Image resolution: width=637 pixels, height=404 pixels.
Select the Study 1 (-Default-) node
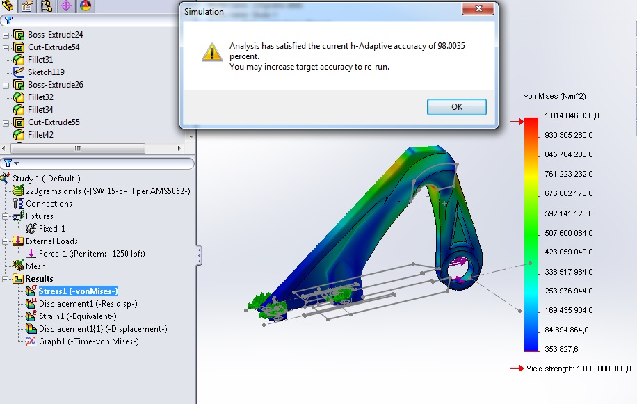(47, 179)
